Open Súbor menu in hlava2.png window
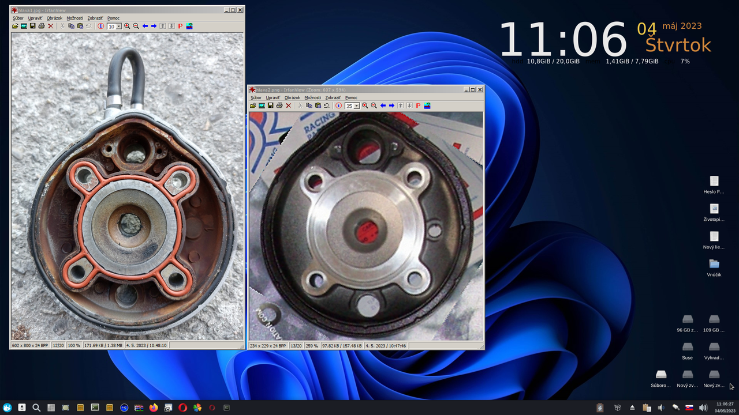This screenshot has height=415, width=739. coord(256,97)
